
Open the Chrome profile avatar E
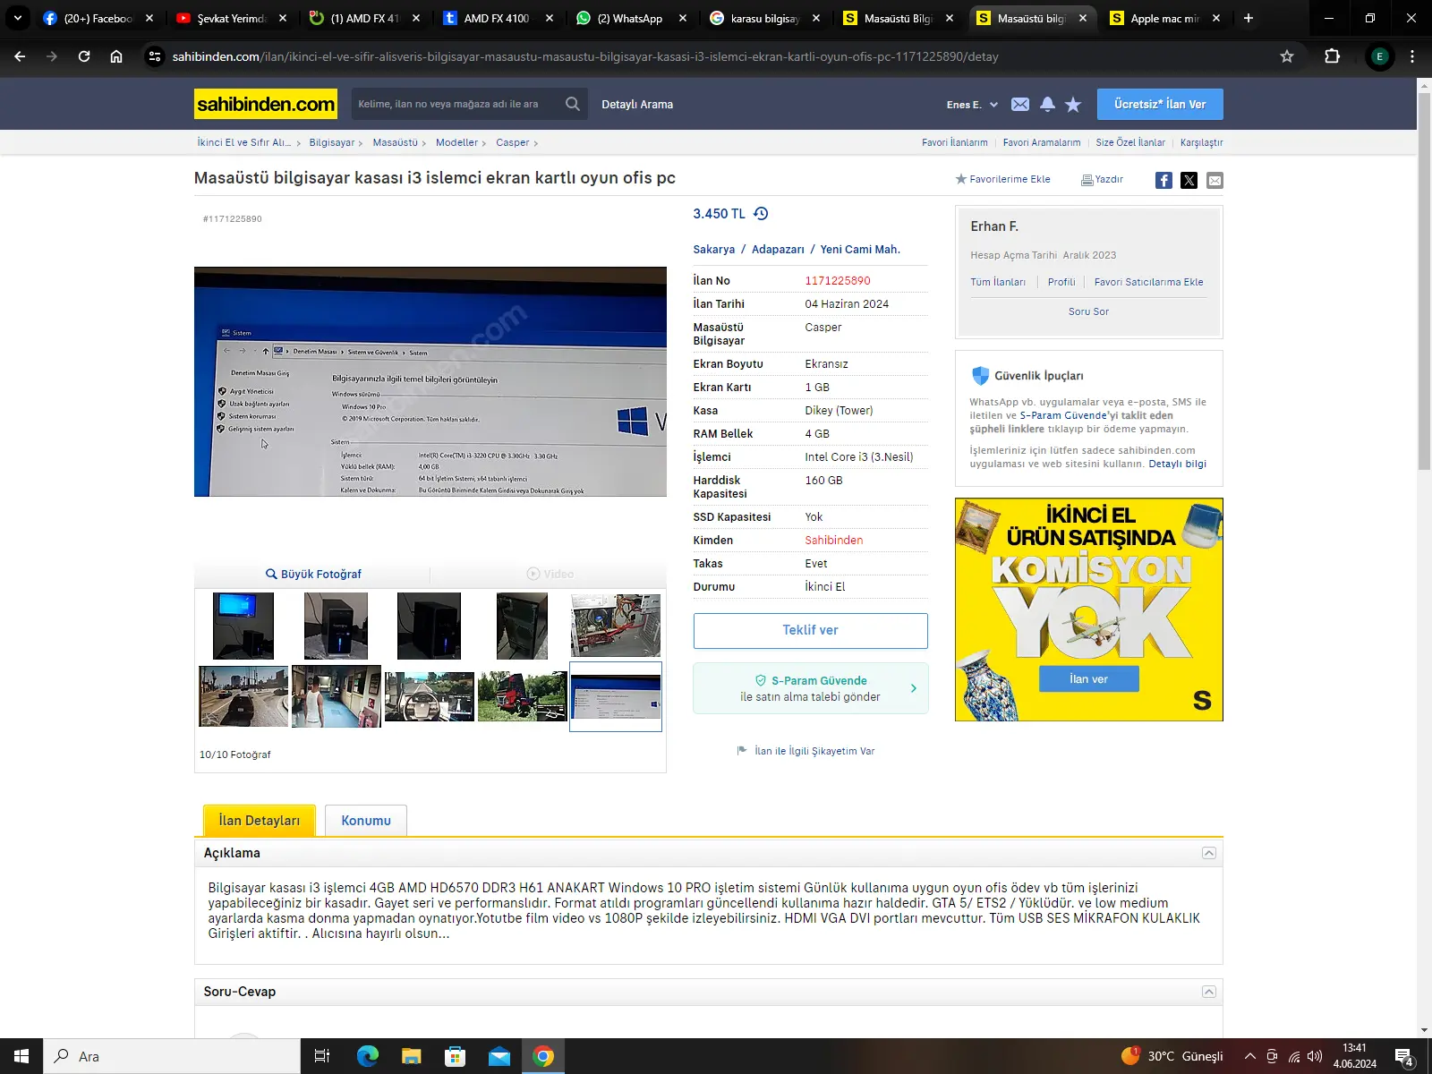[1379, 56]
